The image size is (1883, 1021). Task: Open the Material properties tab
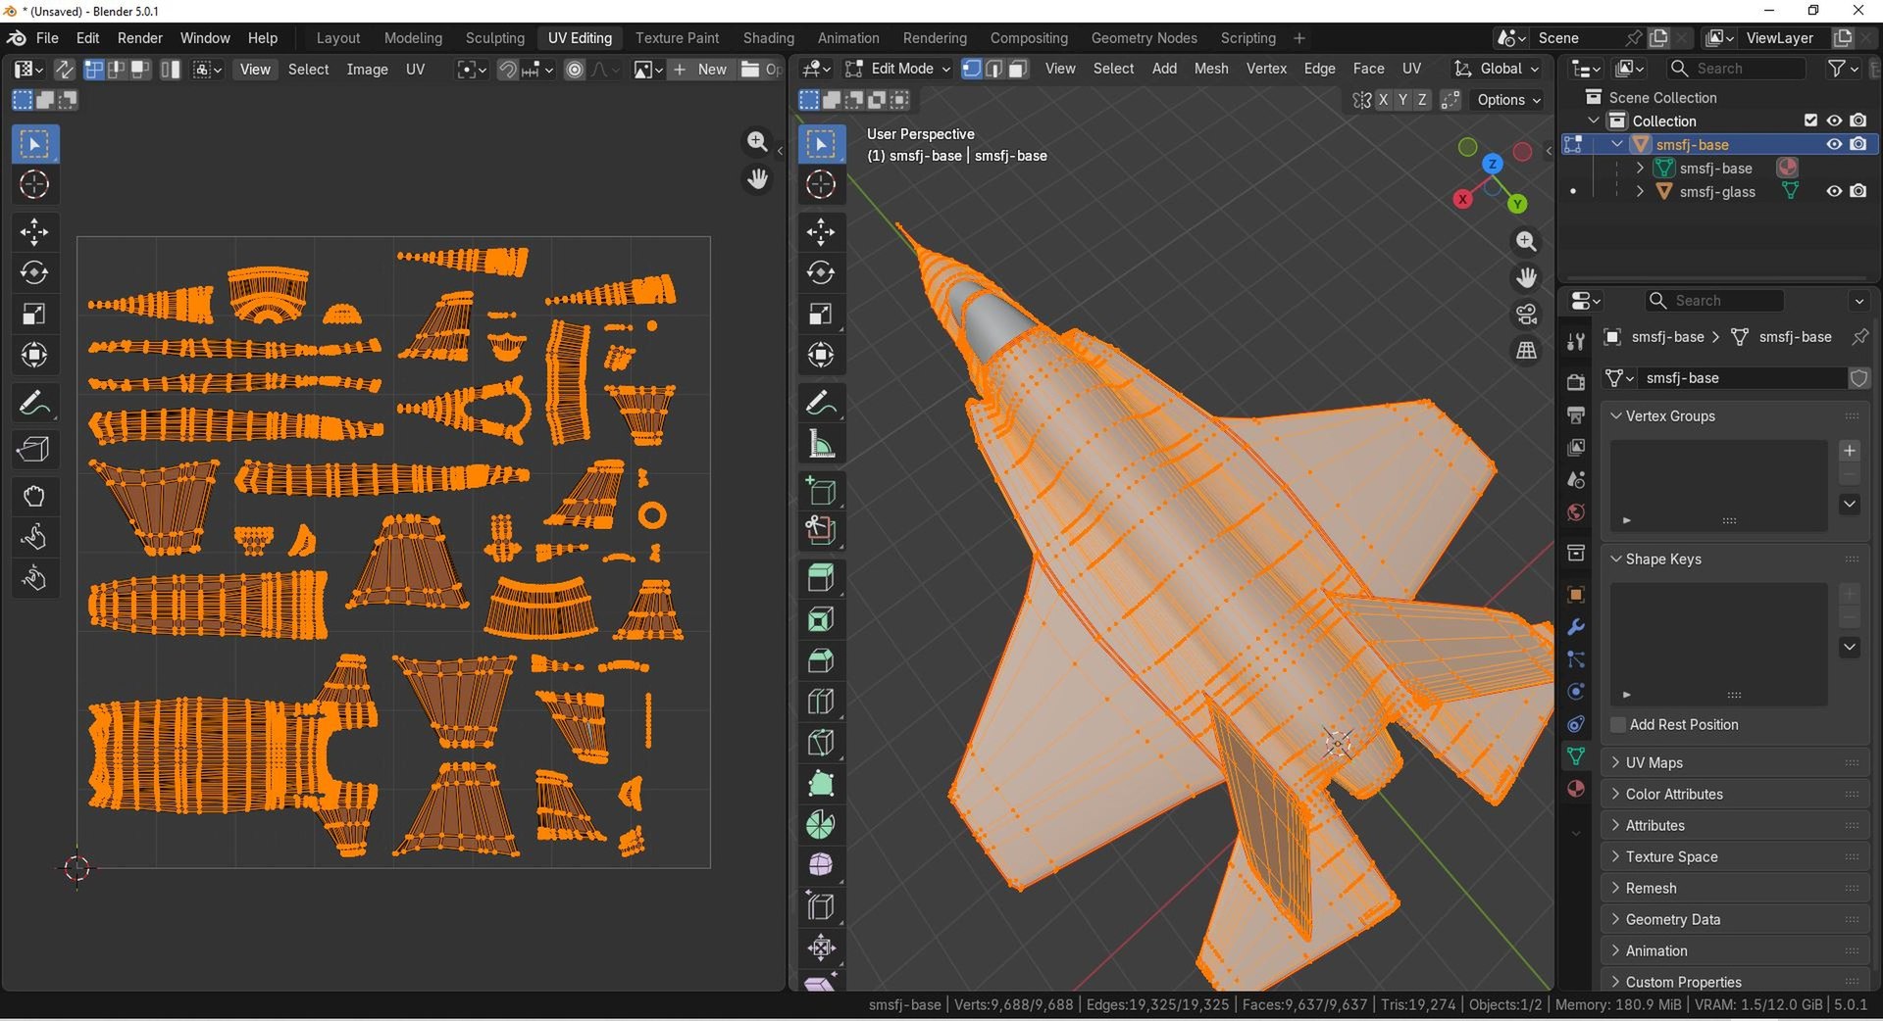(1576, 789)
